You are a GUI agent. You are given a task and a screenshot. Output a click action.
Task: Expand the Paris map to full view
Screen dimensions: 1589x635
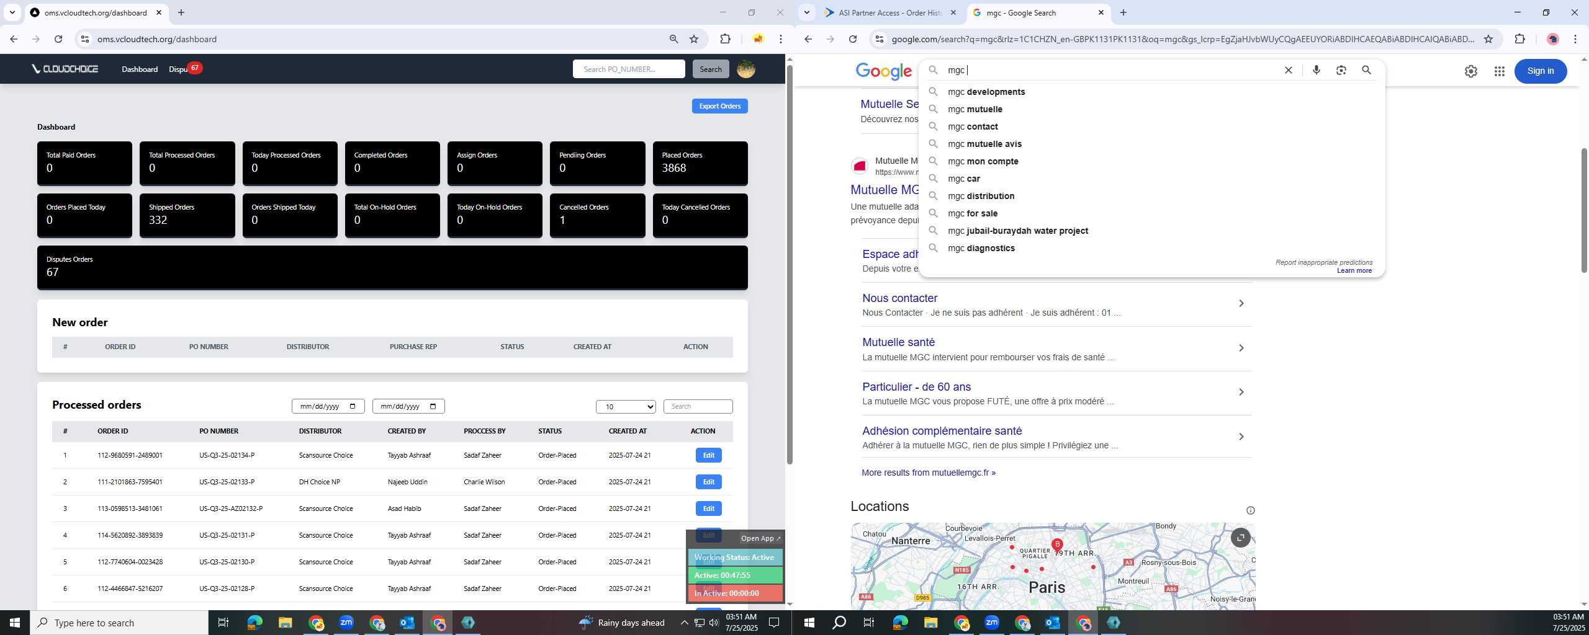[x=1240, y=538]
